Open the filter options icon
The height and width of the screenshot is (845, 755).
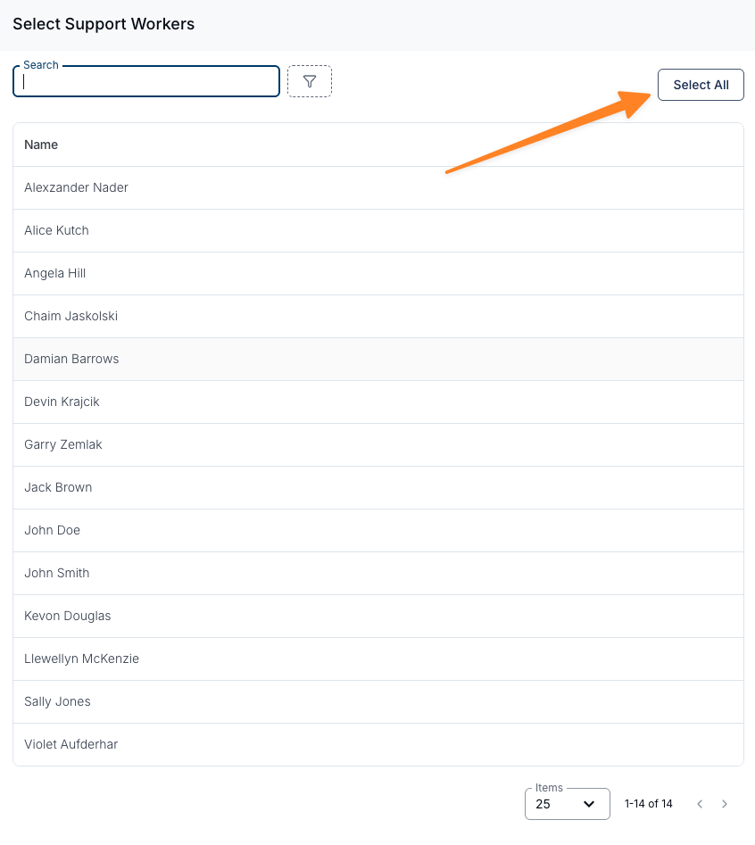pos(310,81)
